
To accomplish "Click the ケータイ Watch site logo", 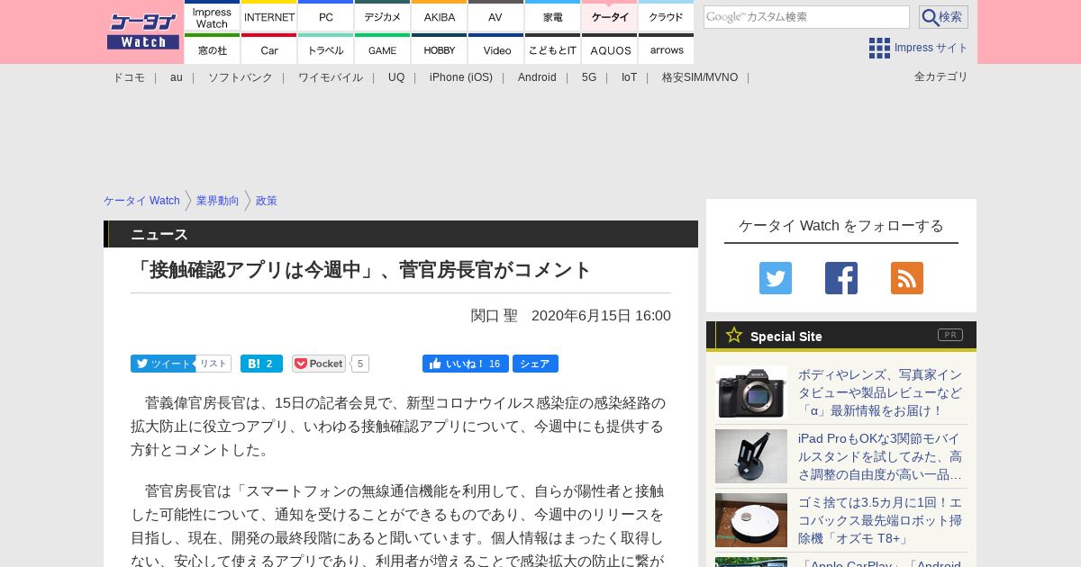I will (143, 31).
